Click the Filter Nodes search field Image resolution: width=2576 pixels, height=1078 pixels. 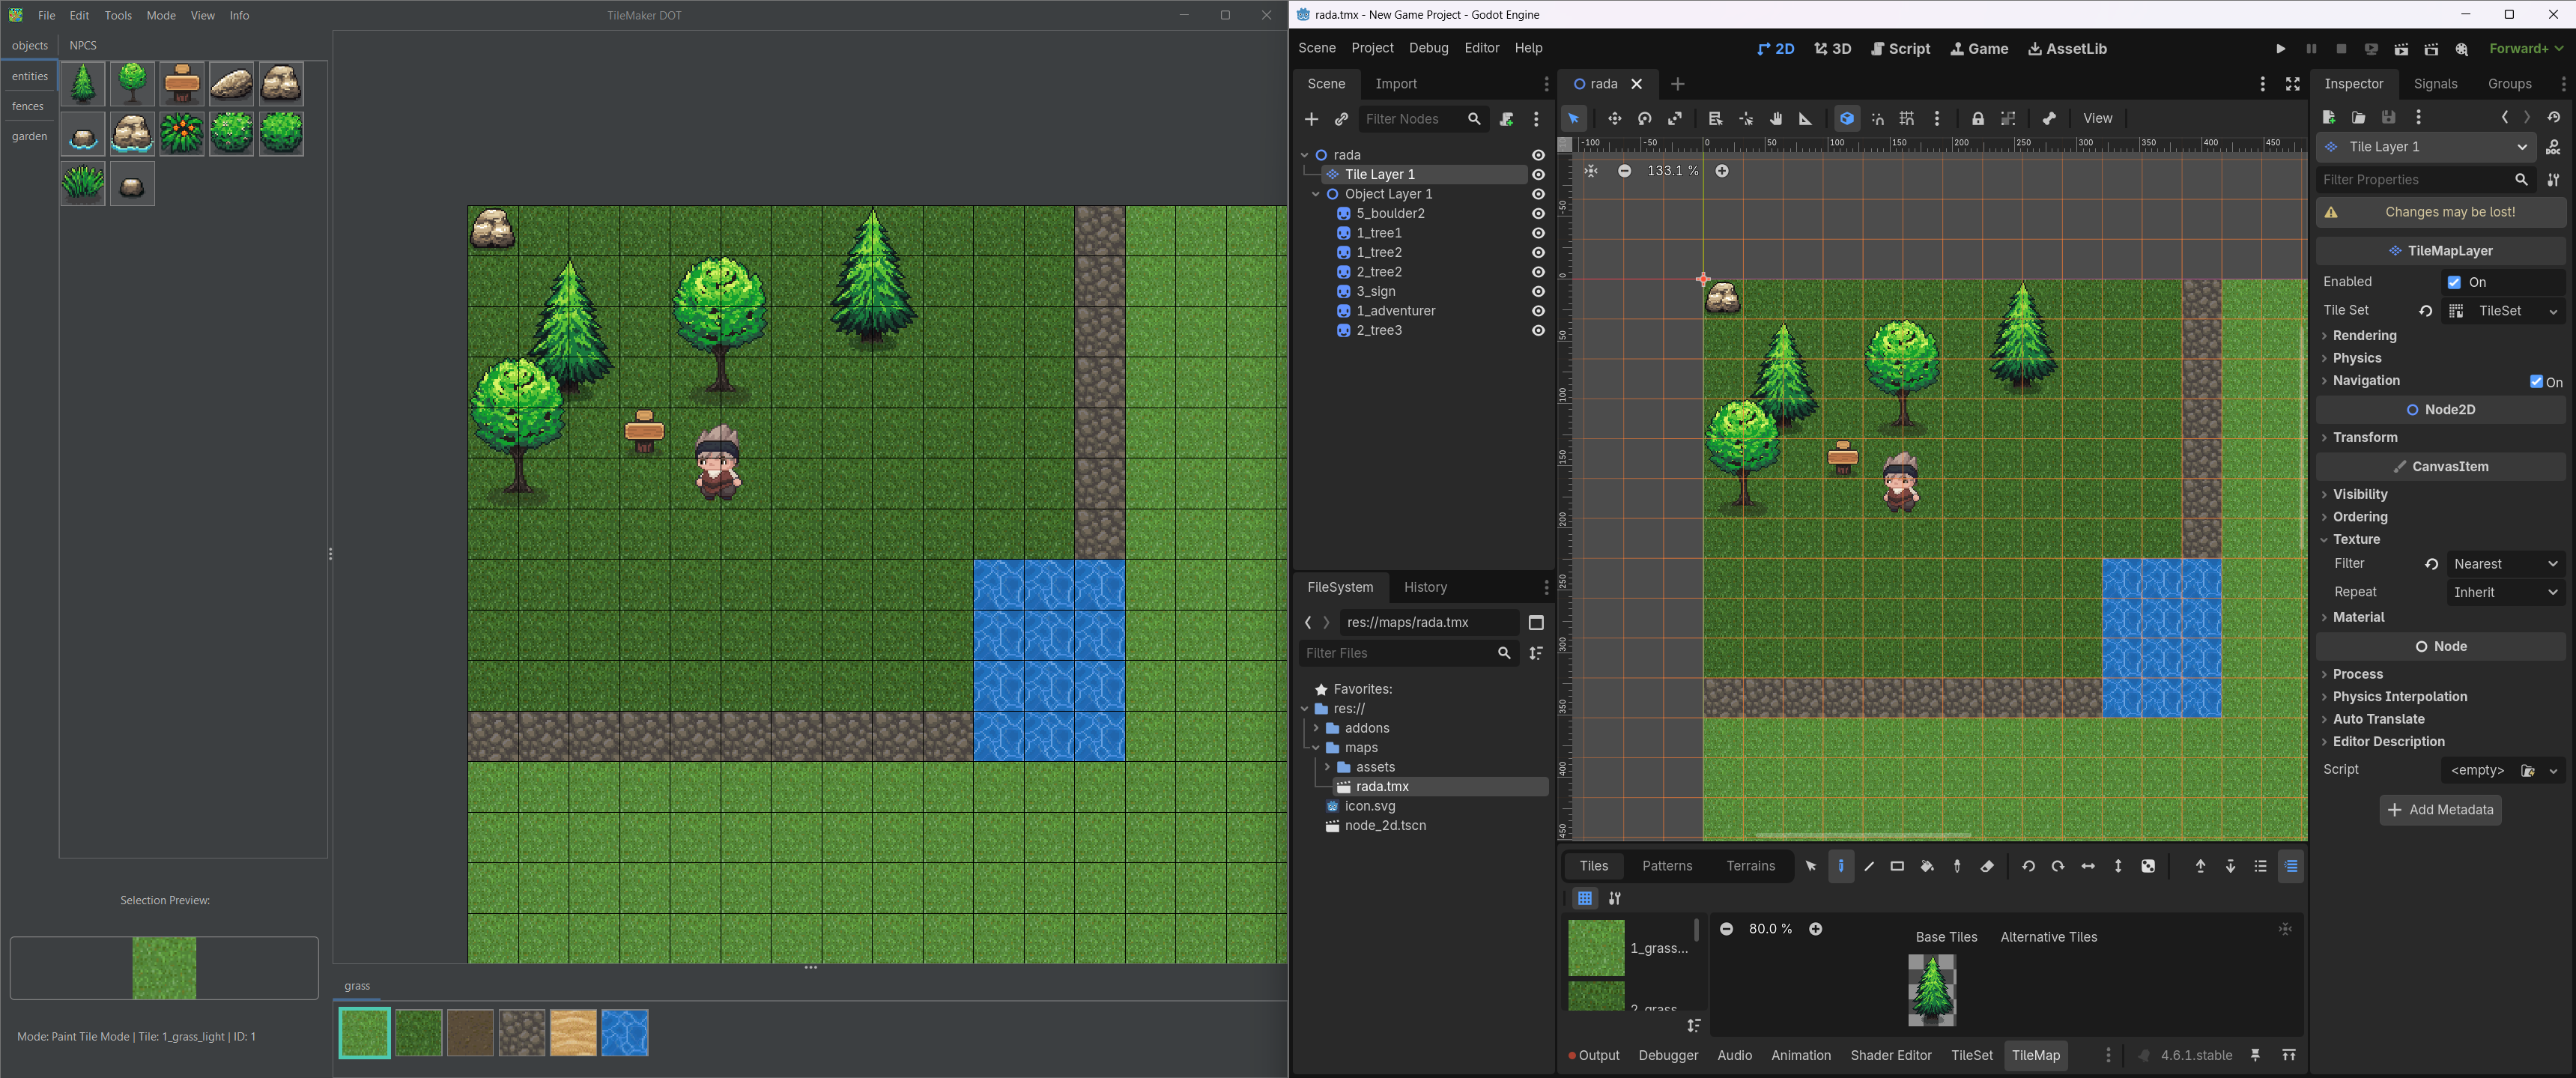(x=1410, y=119)
